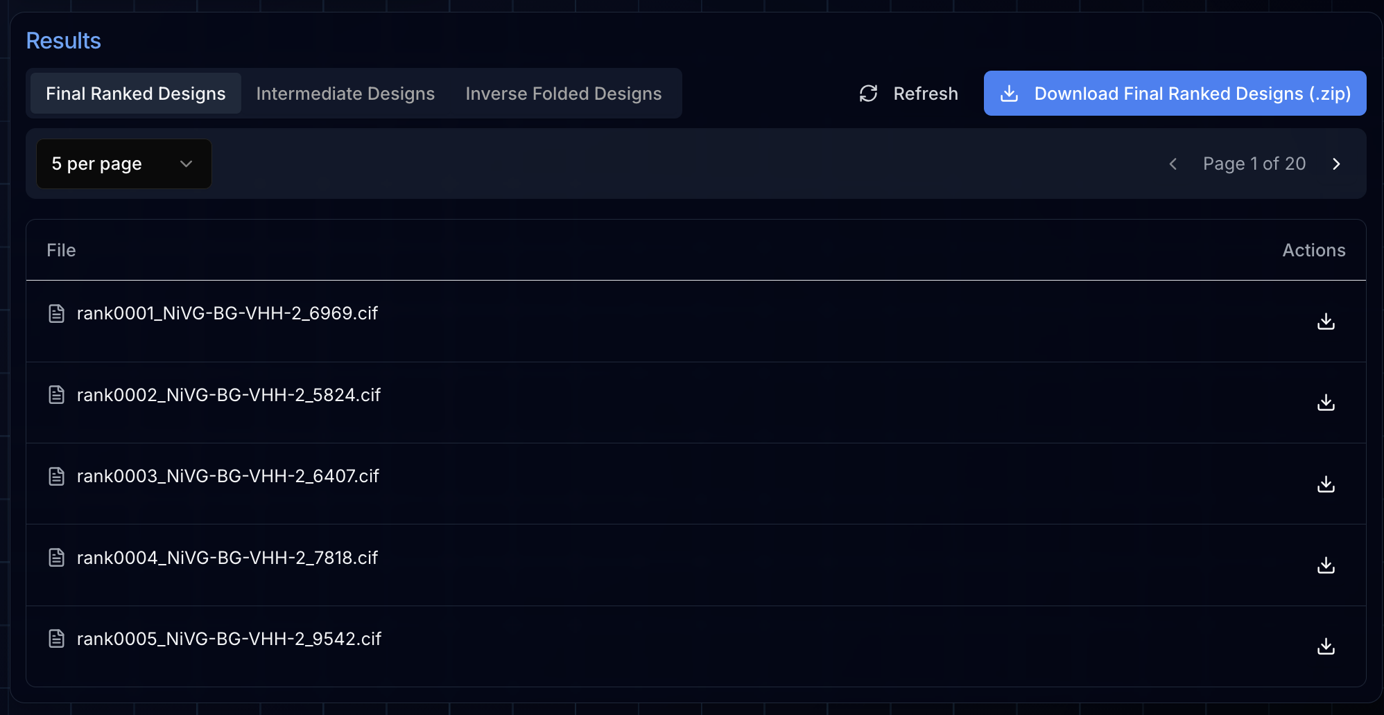
Task: Select rank0004_NiVG-BG-VHH-2_7818.cif filename
Action: pos(227,558)
